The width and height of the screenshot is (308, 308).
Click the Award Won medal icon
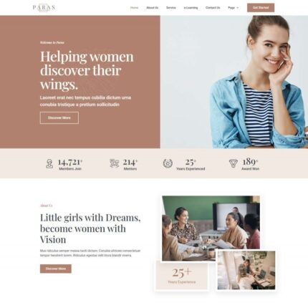234,163
